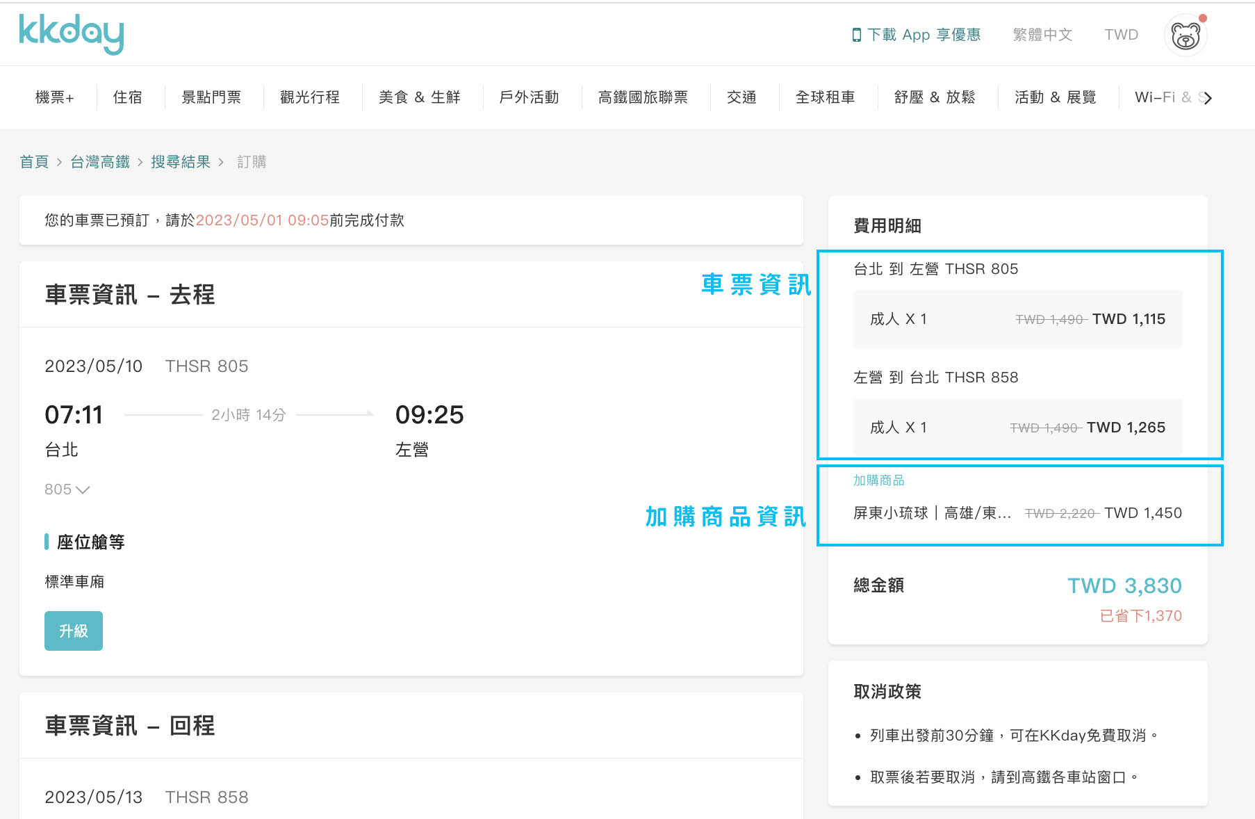This screenshot has height=819, width=1255.
Task: Click the 取消政策 heading
Action: click(887, 692)
